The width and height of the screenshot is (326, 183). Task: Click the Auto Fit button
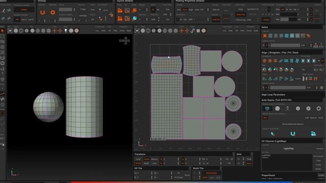216,19
